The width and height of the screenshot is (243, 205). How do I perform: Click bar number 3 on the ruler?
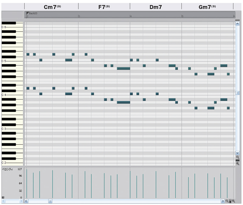pyautogui.click(x=79, y=16)
